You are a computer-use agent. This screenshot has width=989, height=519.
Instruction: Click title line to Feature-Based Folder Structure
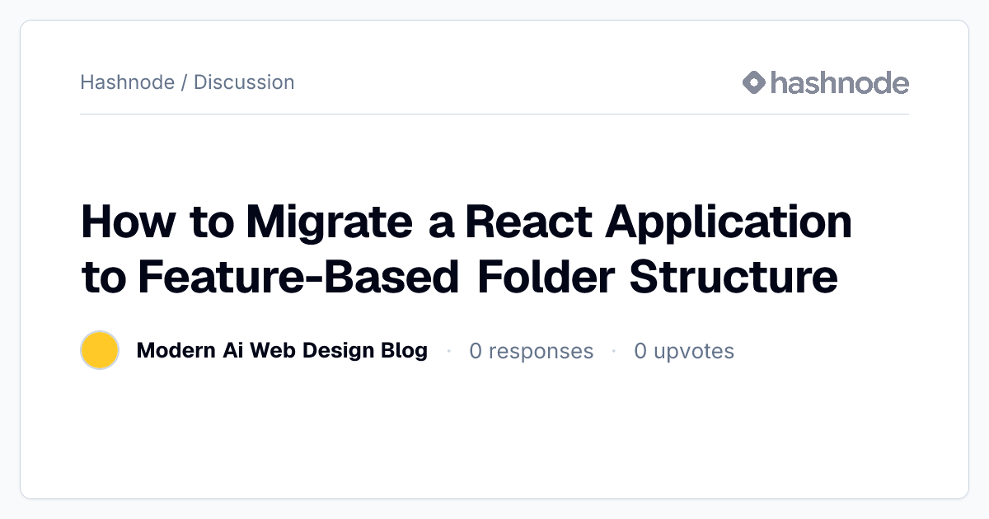(x=460, y=276)
